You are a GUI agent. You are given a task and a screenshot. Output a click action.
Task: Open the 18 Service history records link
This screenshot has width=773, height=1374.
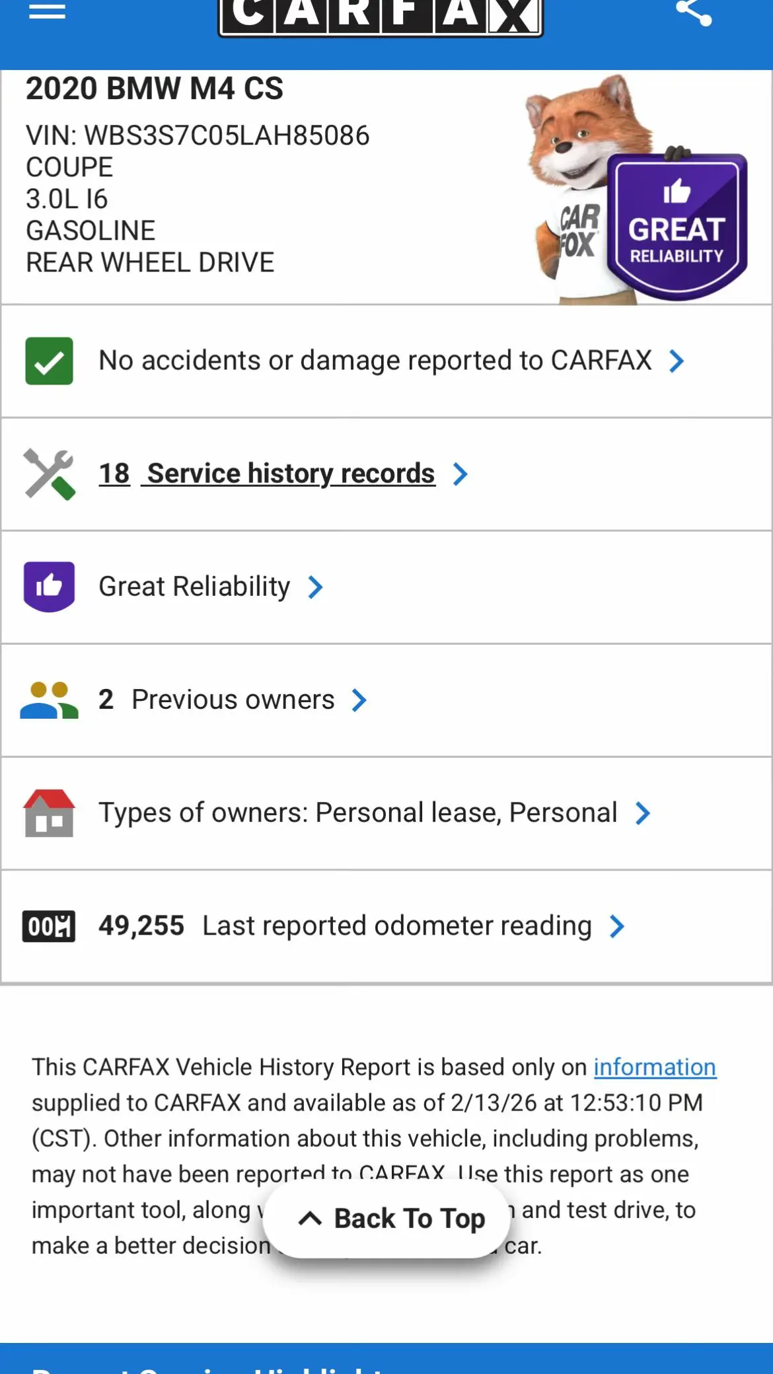[x=267, y=474]
